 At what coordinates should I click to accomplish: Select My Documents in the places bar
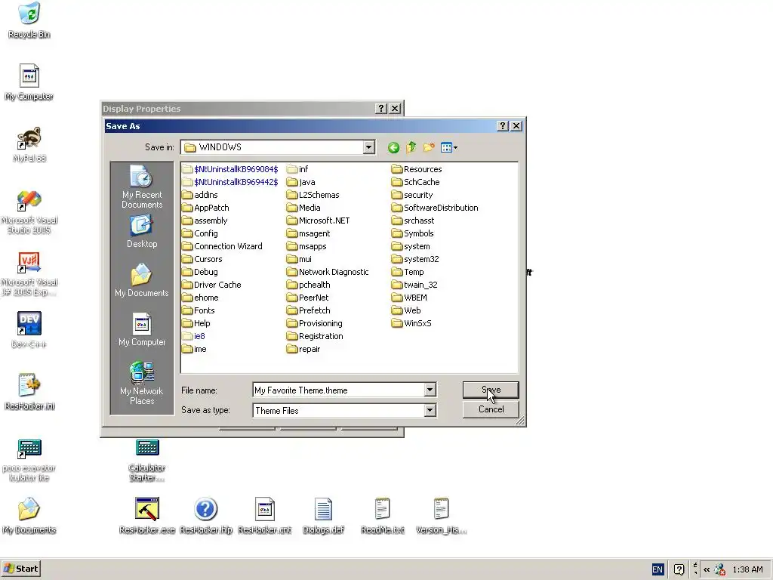(x=142, y=281)
